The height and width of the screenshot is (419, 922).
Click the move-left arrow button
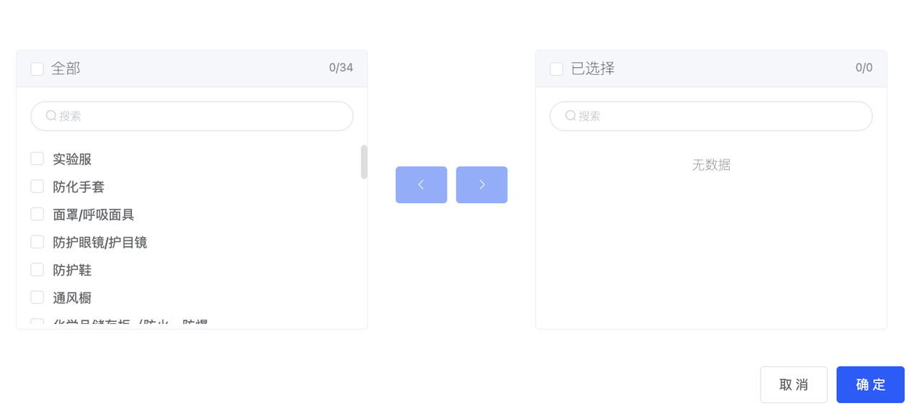pyautogui.click(x=421, y=185)
